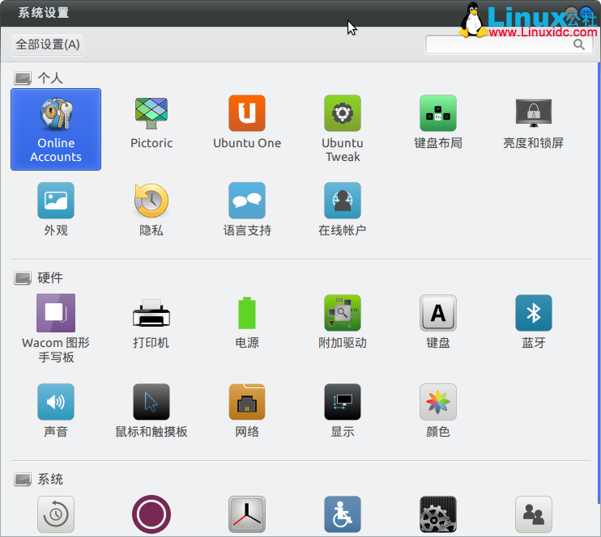Open the purple circle icon in 系统
This screenshot has height=537, width=601.
coord(151,514)
